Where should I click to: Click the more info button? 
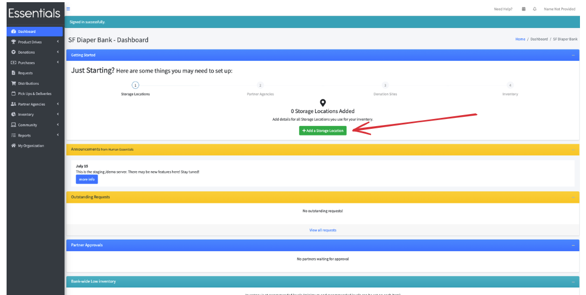[87, 179]
